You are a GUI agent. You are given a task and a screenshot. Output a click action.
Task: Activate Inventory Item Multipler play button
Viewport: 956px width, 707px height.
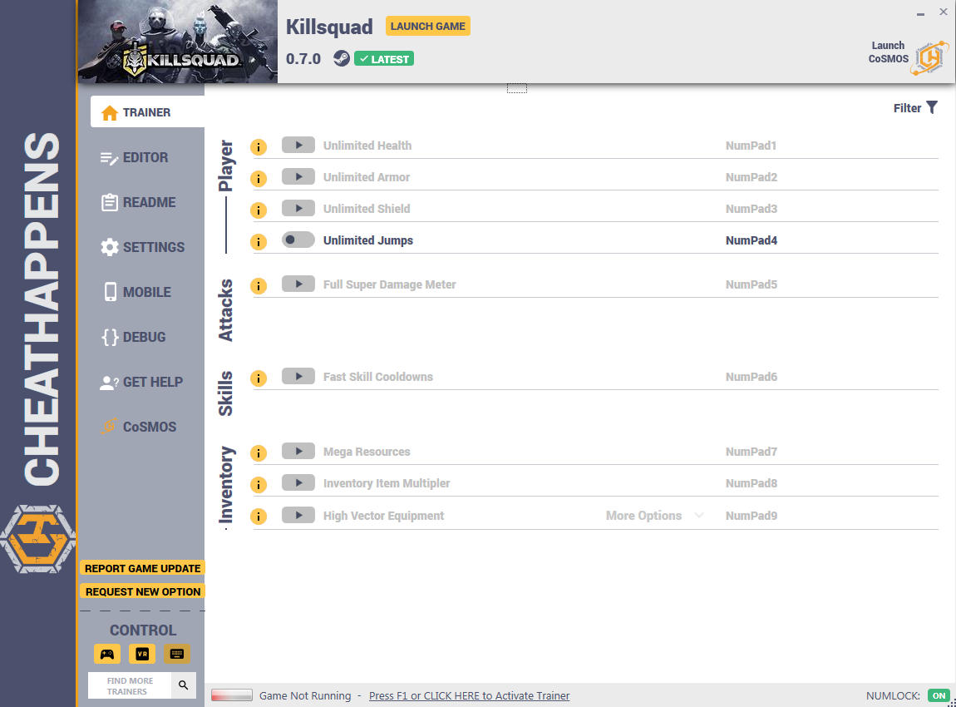[298, 483]
